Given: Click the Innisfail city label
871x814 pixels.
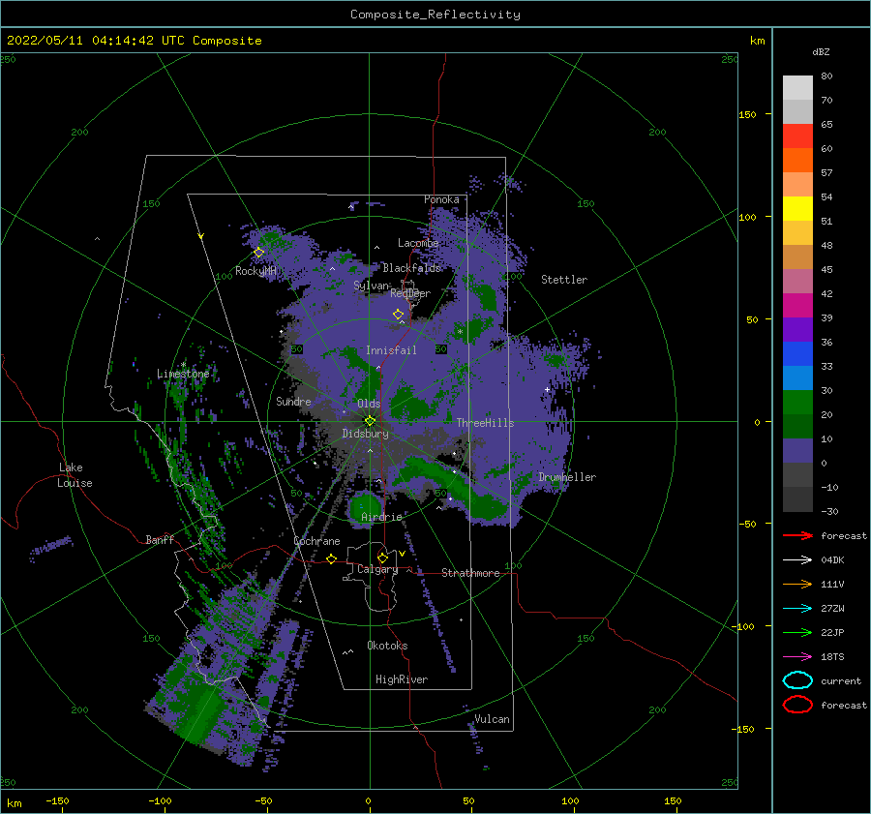Looking at the screenshot, I should (x=391, y=350).
